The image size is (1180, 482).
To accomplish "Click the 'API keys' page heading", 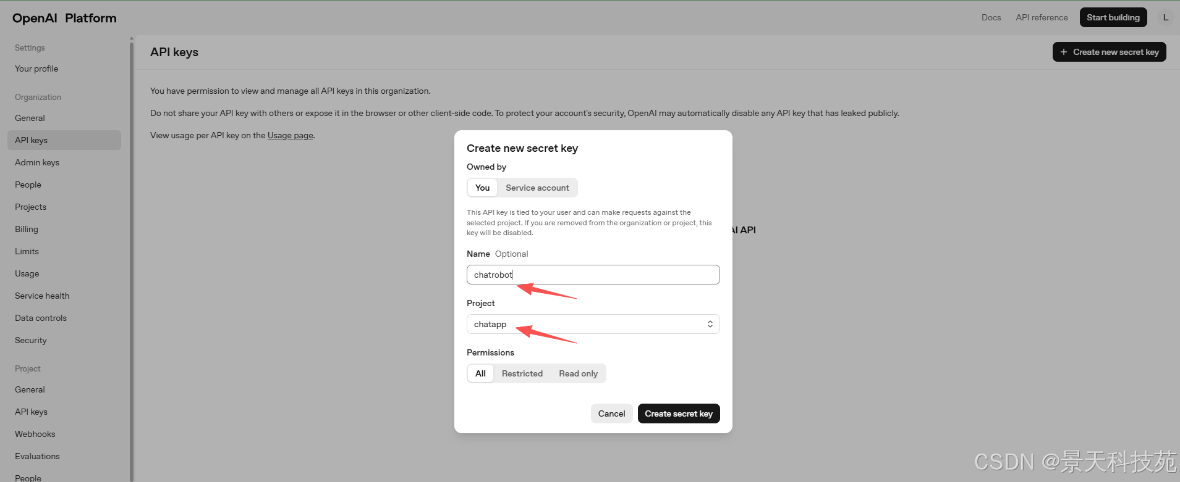I will [x=174, y=52].
